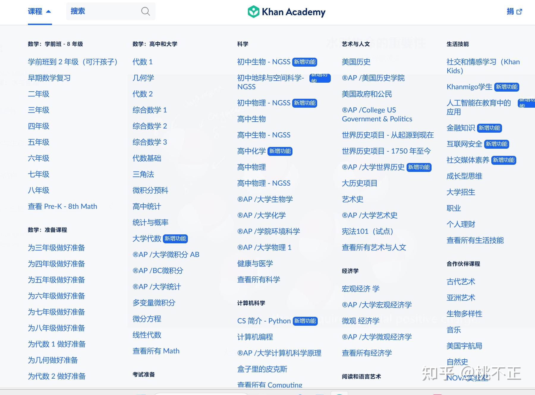Open 代数 1 course
The width and height of the screenshot is (535, 395).
click(143, 62)
